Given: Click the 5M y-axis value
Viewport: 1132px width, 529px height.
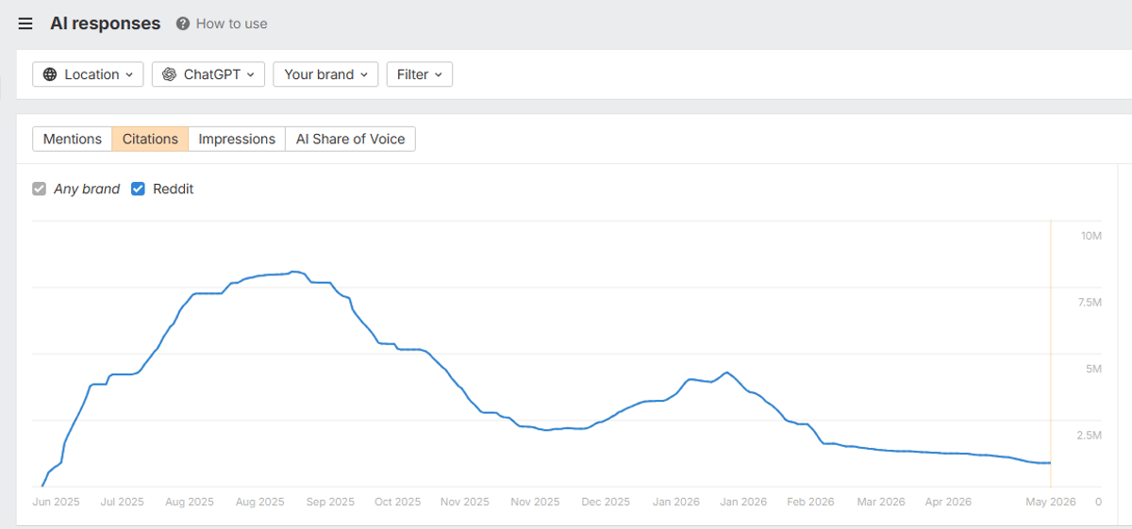Looking at the screenshot, I should click(x=1093, y=369).
